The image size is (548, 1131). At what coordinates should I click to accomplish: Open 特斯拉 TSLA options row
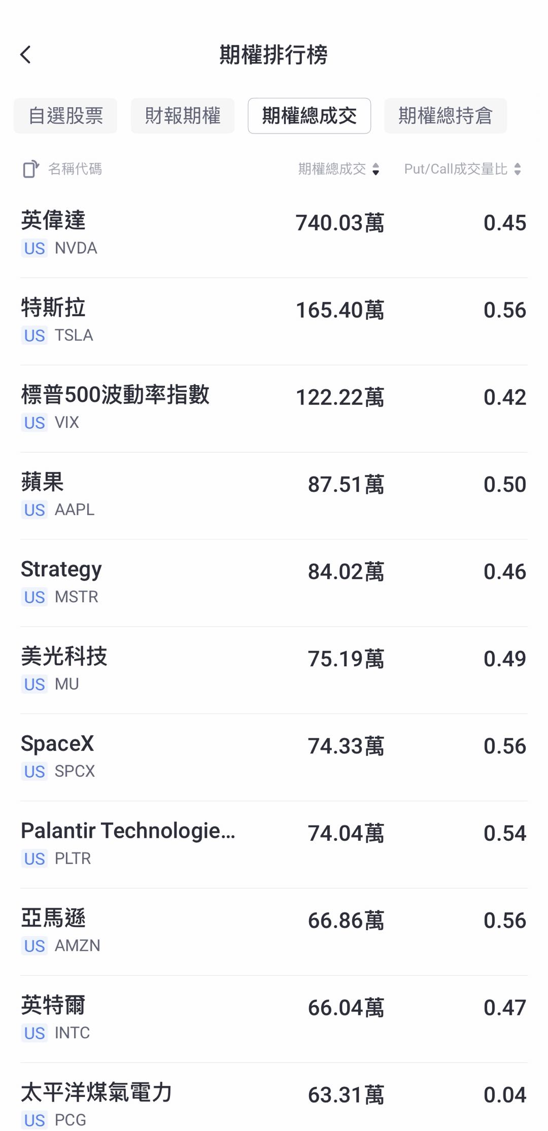[274, 321]
